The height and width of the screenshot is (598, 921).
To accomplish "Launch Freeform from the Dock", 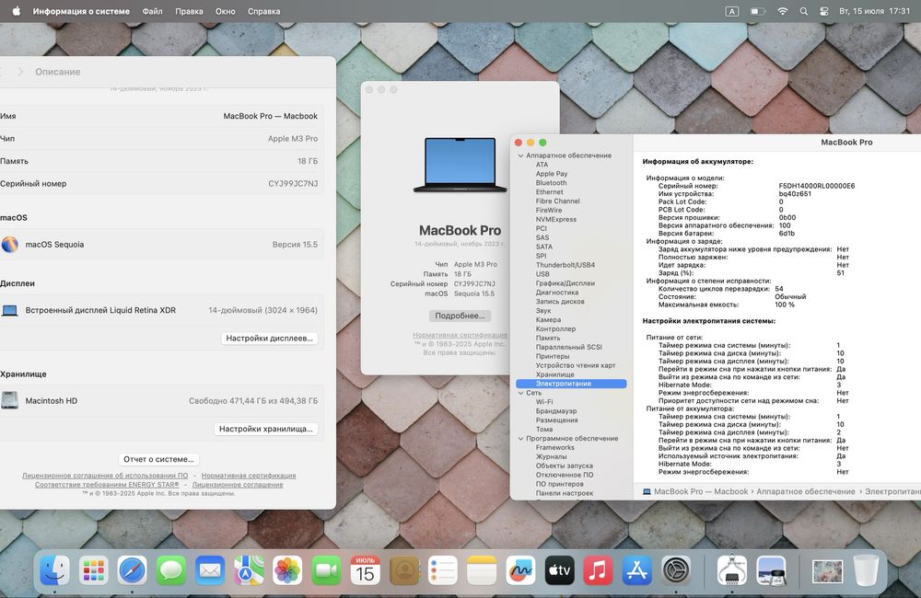I will coord(520,569).
